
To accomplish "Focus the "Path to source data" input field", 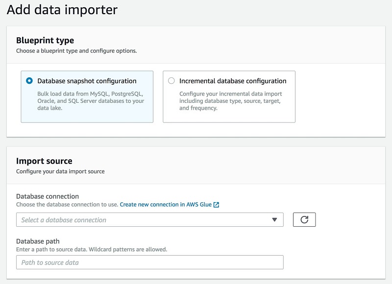I will point(150,262).
